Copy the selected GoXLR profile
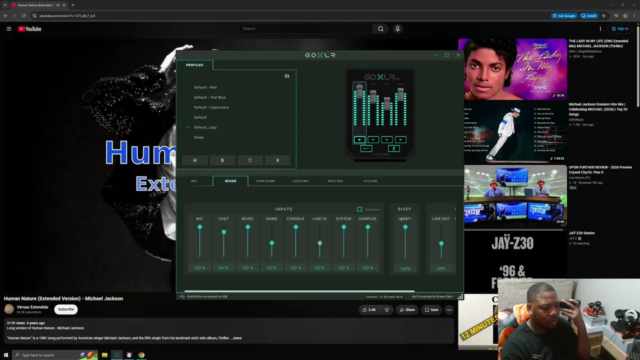The image size is (640, 360). (x=250, y=160)
